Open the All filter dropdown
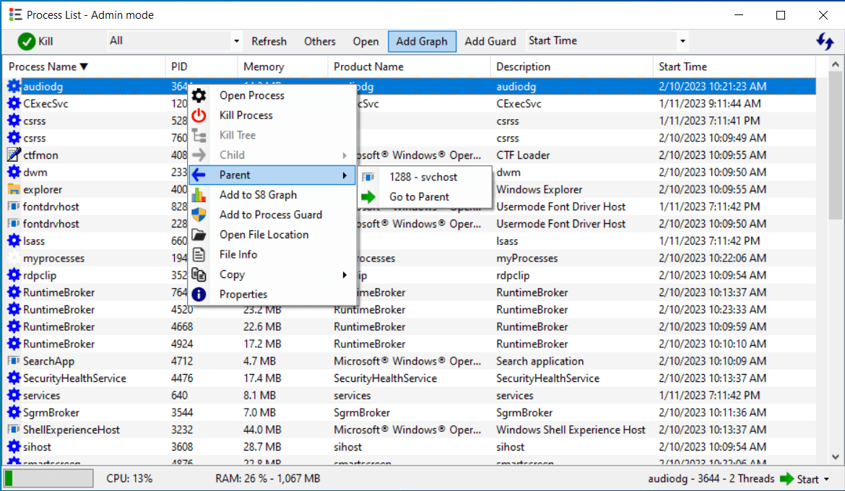The height and width of the screenshot is (491, 845). [236, 41]
